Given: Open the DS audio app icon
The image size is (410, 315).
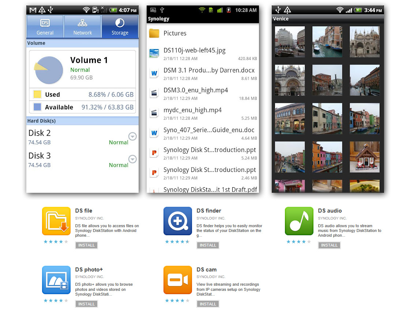Looking at the screenshot, I should coord(299,221).
